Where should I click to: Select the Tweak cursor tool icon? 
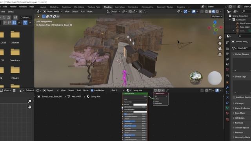pos(38,16)
